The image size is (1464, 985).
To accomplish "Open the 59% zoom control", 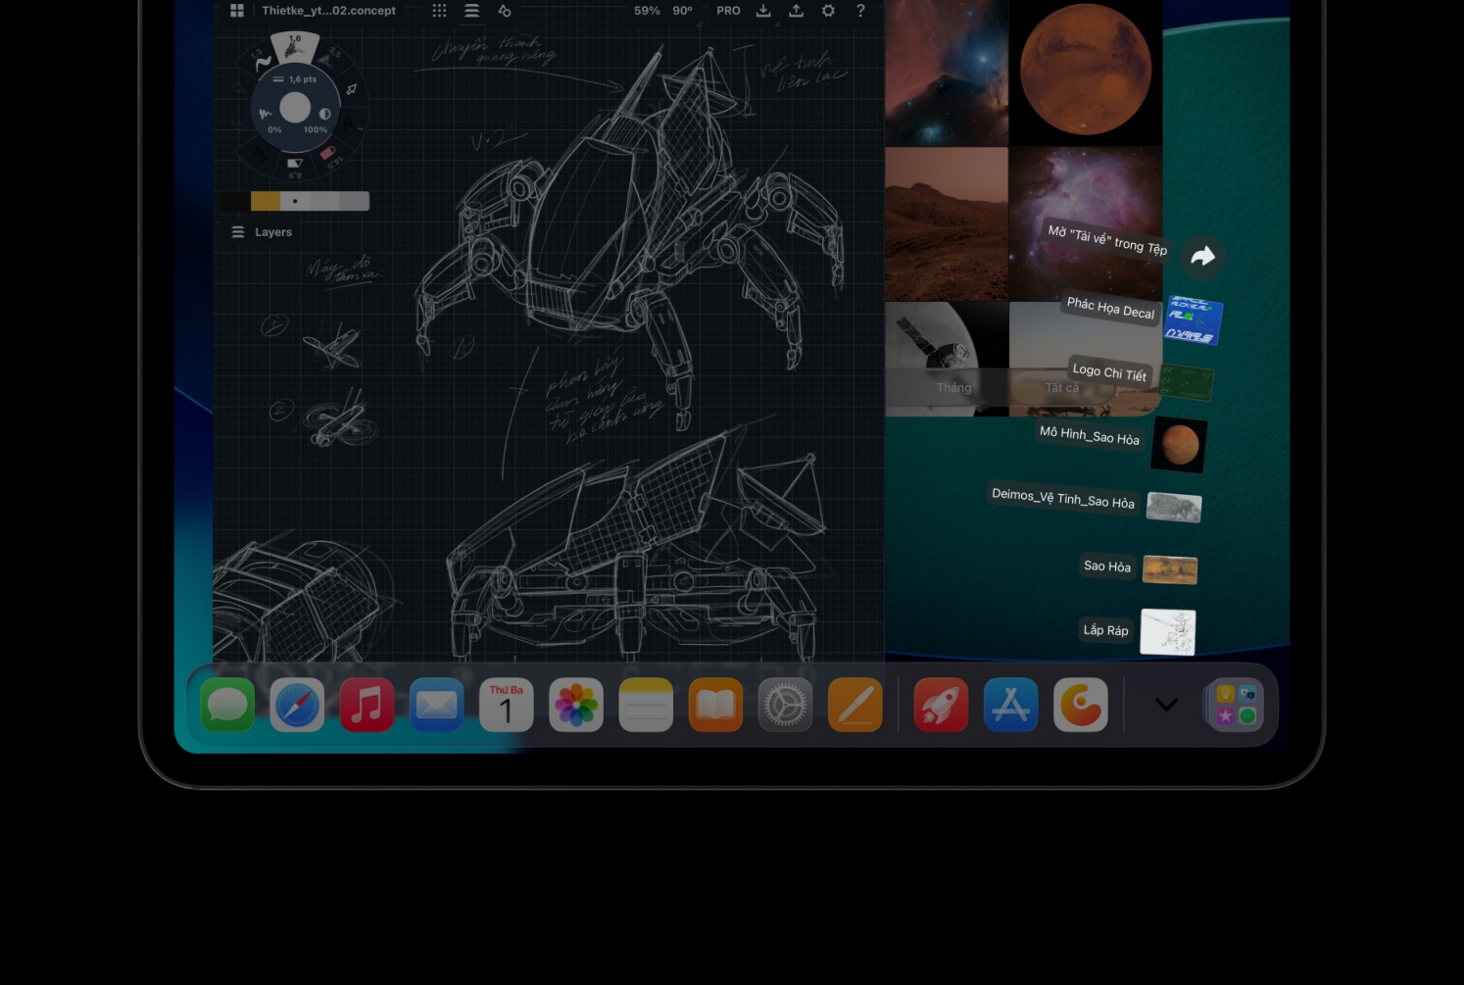I will [646, 11].
